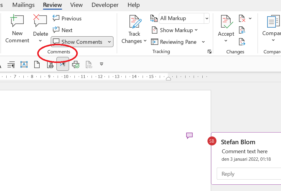Screen dimensions: 281x191
Task: Open the Show Comments dropdown arrow
Action: 109,42
